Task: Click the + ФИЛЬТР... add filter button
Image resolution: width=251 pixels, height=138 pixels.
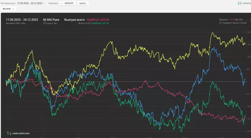Action: [x=68, y=3]
